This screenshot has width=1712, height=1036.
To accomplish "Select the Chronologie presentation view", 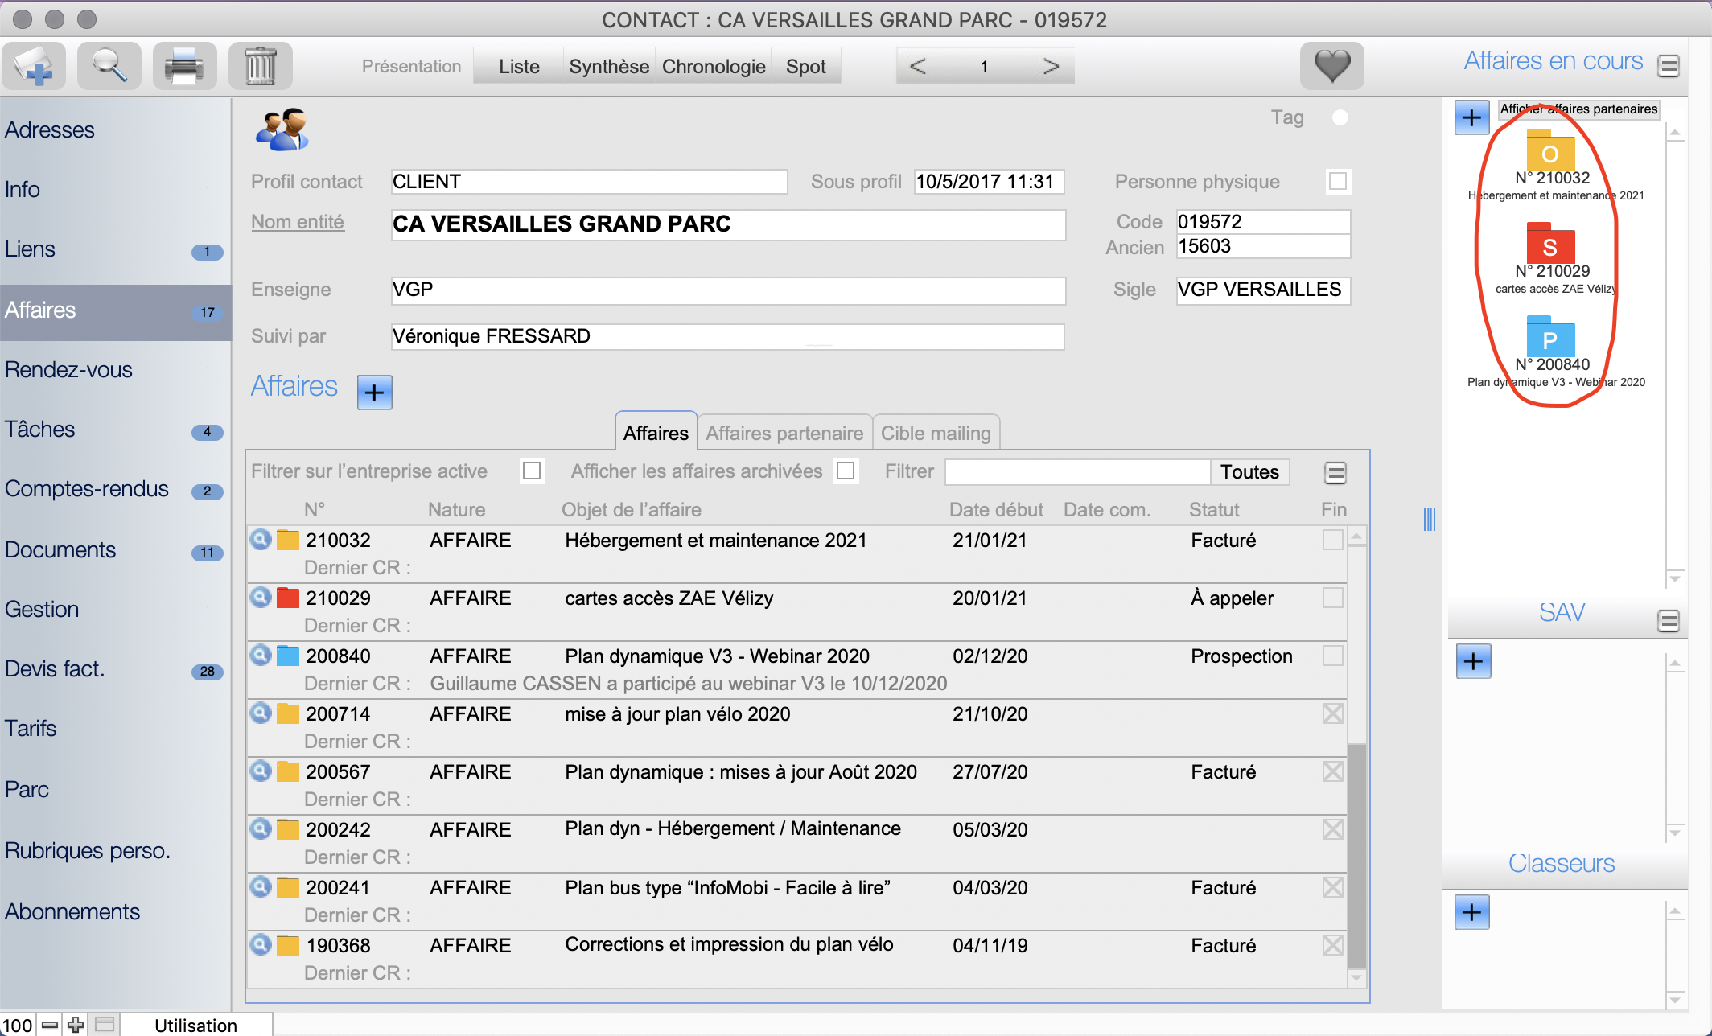I will tap(714, 67).
